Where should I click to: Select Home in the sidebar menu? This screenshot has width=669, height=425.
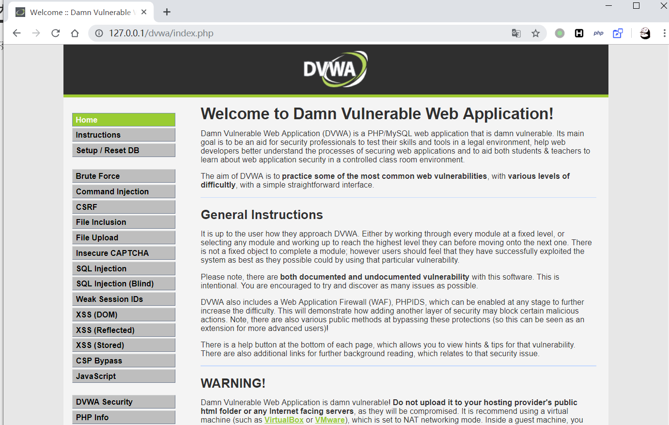pyautogui.click(x=124, y=120)
